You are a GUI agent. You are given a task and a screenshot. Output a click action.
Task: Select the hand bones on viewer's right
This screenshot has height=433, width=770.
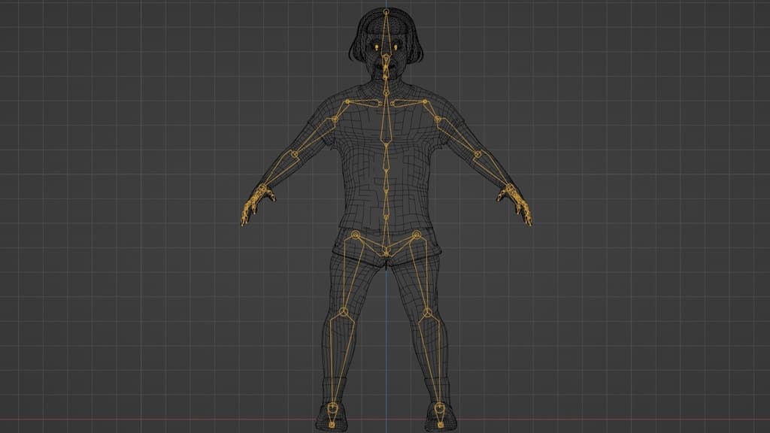click(x=514, y=204)
